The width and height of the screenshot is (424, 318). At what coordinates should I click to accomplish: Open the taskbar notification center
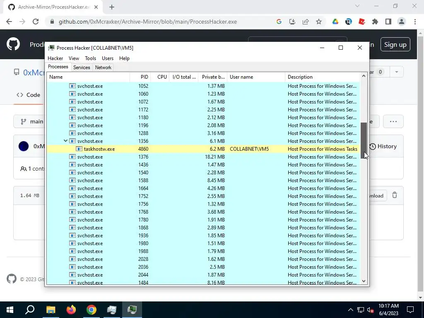click(410, 310)
